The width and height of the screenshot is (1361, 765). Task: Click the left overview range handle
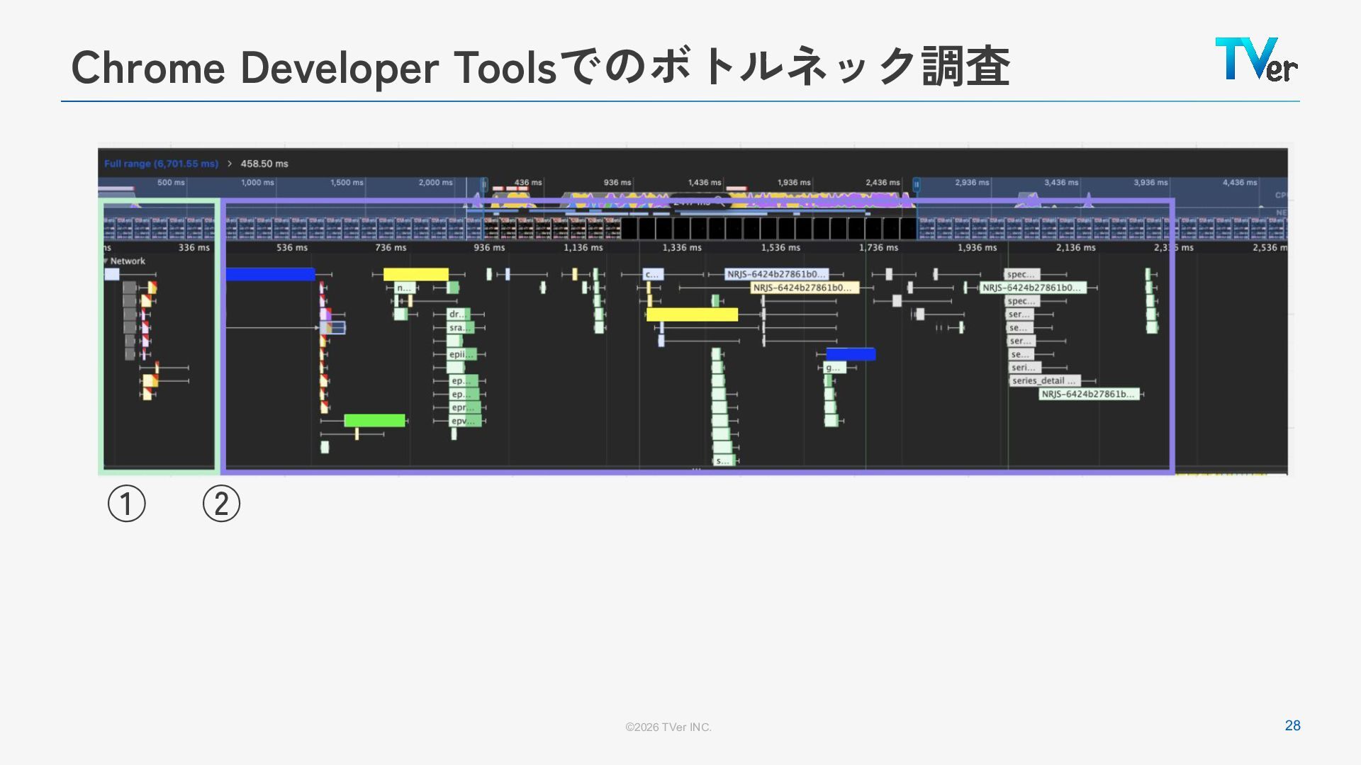(x=485, y=184)
